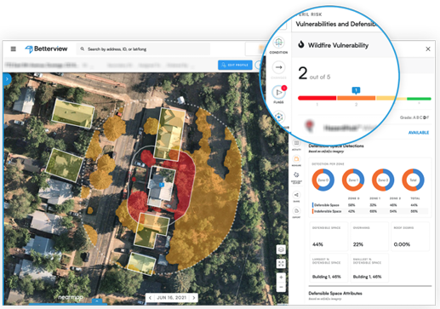This screenshot has height=309, width=440.
Task: Click the search magnifier icon
Action: click(83, 49)
